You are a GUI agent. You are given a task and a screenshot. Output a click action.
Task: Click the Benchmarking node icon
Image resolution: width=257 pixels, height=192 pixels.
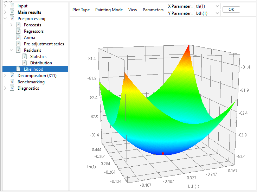(12, 82)
